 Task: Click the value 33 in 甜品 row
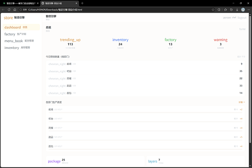click(241, 86)
